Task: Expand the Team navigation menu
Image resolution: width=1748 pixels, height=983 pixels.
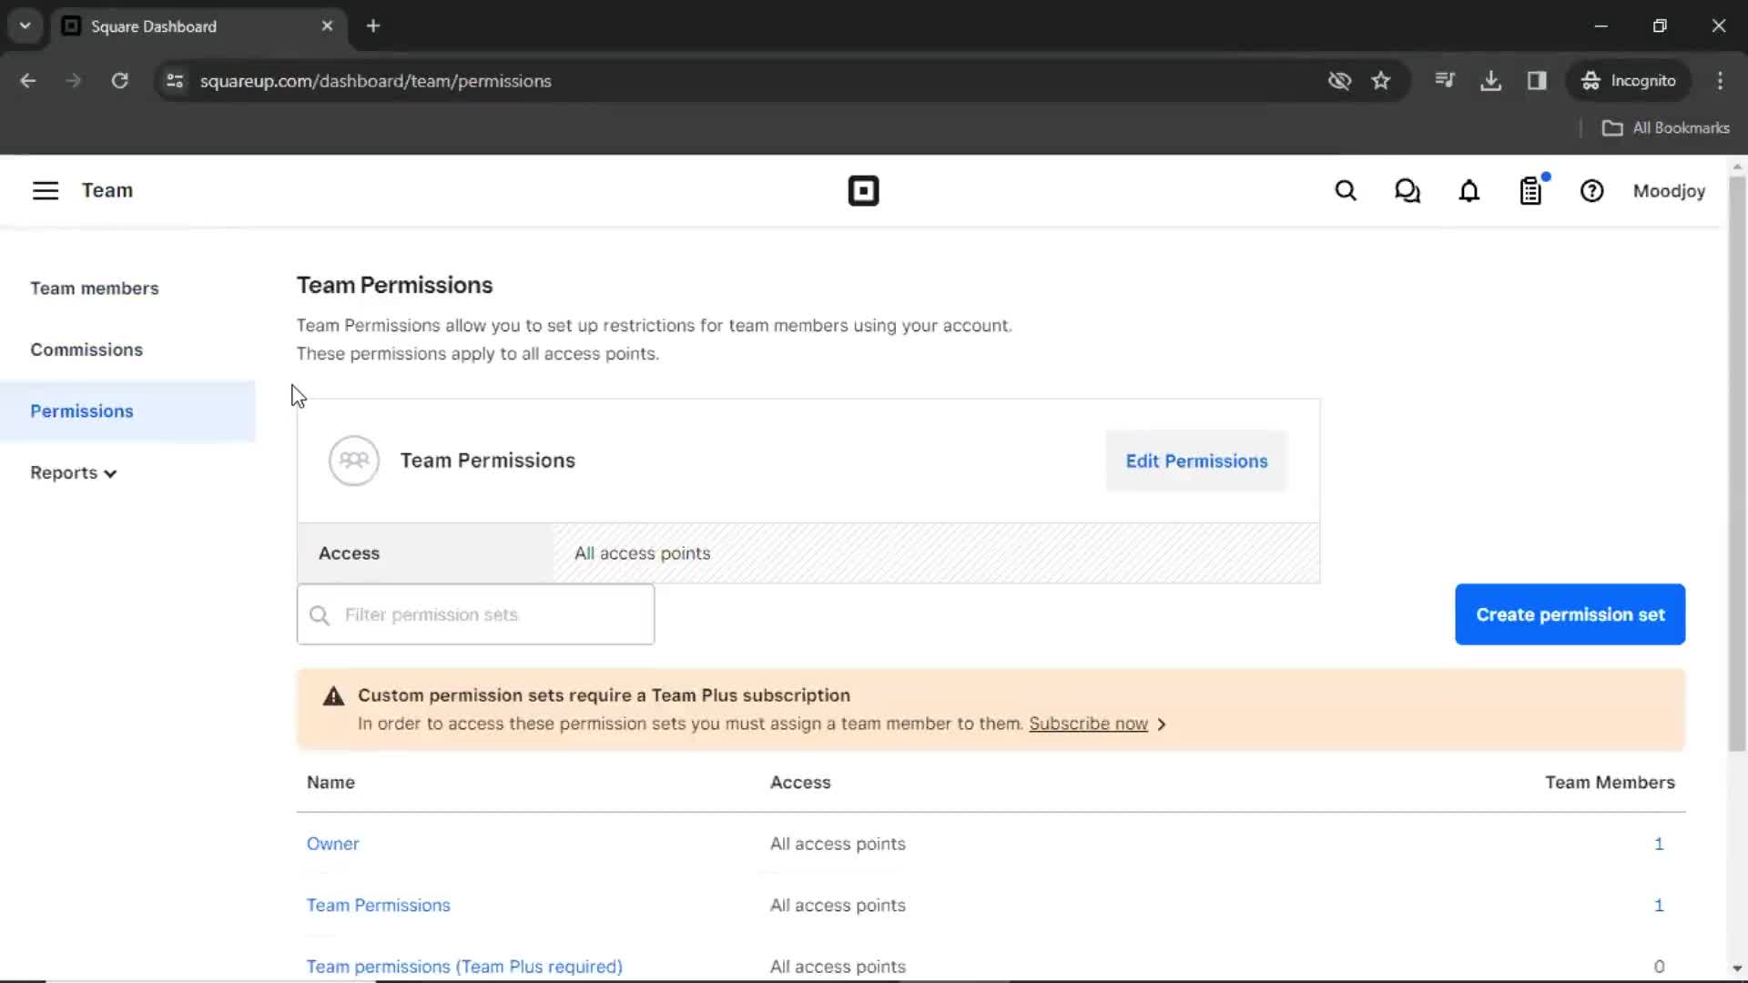Action: click(x=45, y=189)
